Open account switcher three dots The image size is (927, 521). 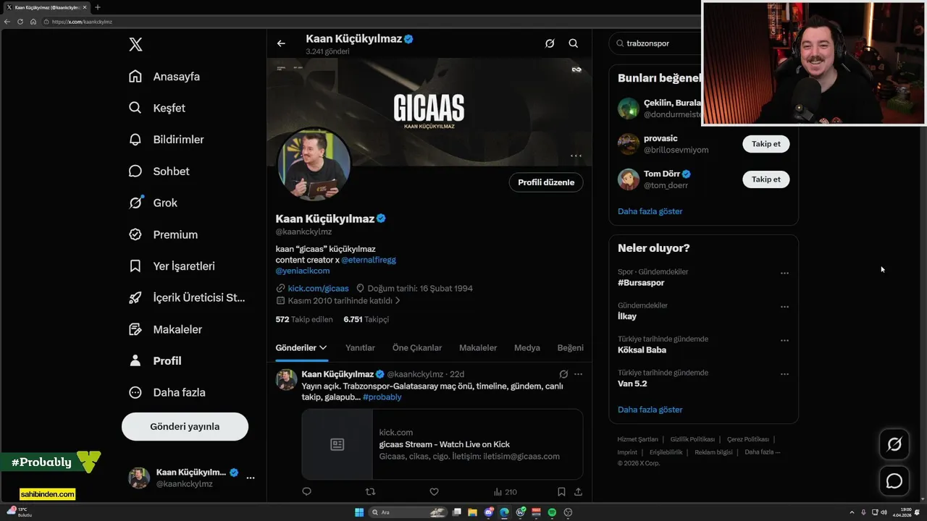point(251,478)
